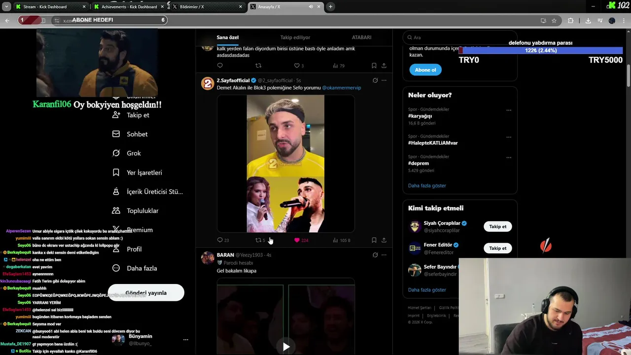This screenshot has width=631, height=355.
Task: Repost the top post with 79 views
Action: [x=258, y=66]
